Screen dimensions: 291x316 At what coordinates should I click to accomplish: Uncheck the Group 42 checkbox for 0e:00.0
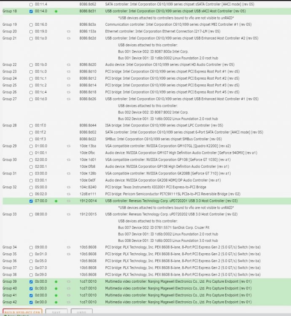(x=31, y=302)
